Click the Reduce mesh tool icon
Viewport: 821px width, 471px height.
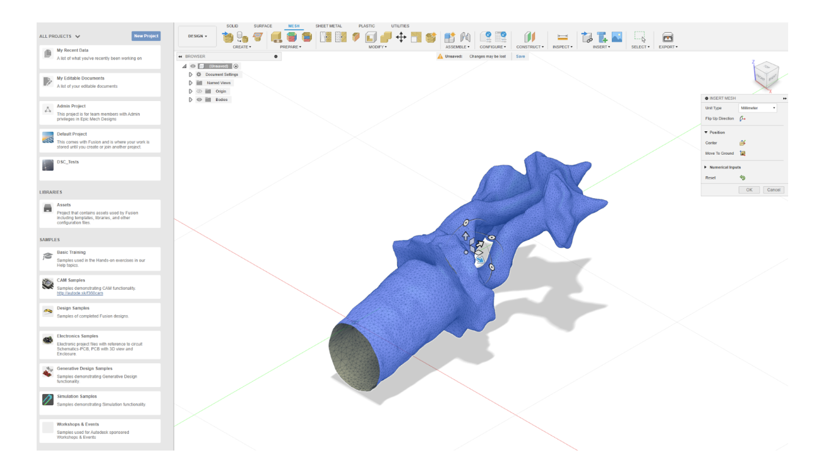click(341, 37)
